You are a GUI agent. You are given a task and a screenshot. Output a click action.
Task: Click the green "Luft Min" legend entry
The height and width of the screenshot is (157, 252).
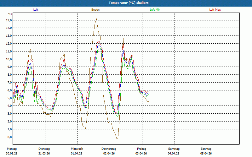click(155, 10)
